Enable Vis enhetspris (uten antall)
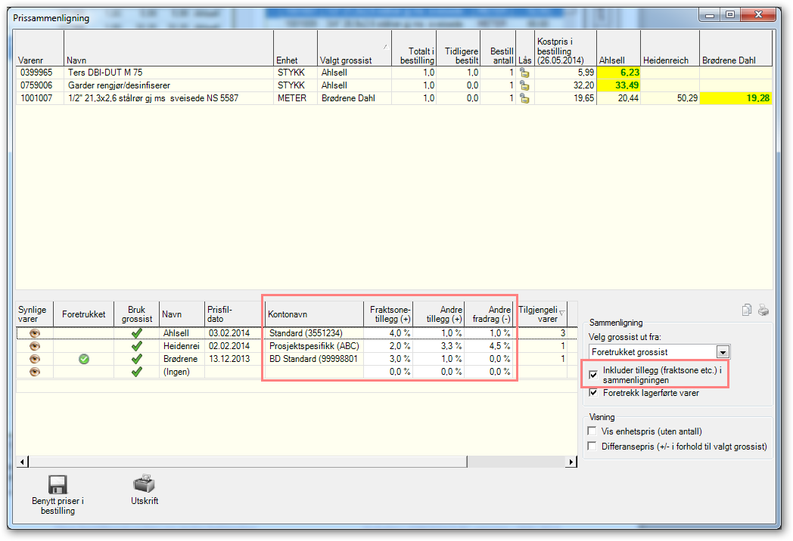 pyautogui.click(x=592, y=431)
